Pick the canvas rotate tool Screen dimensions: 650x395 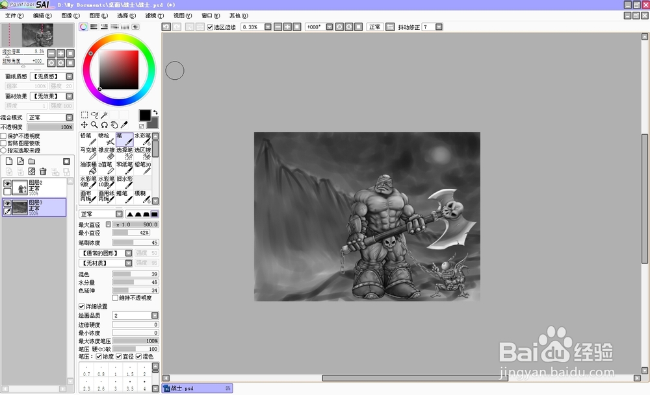click(105, 125)
